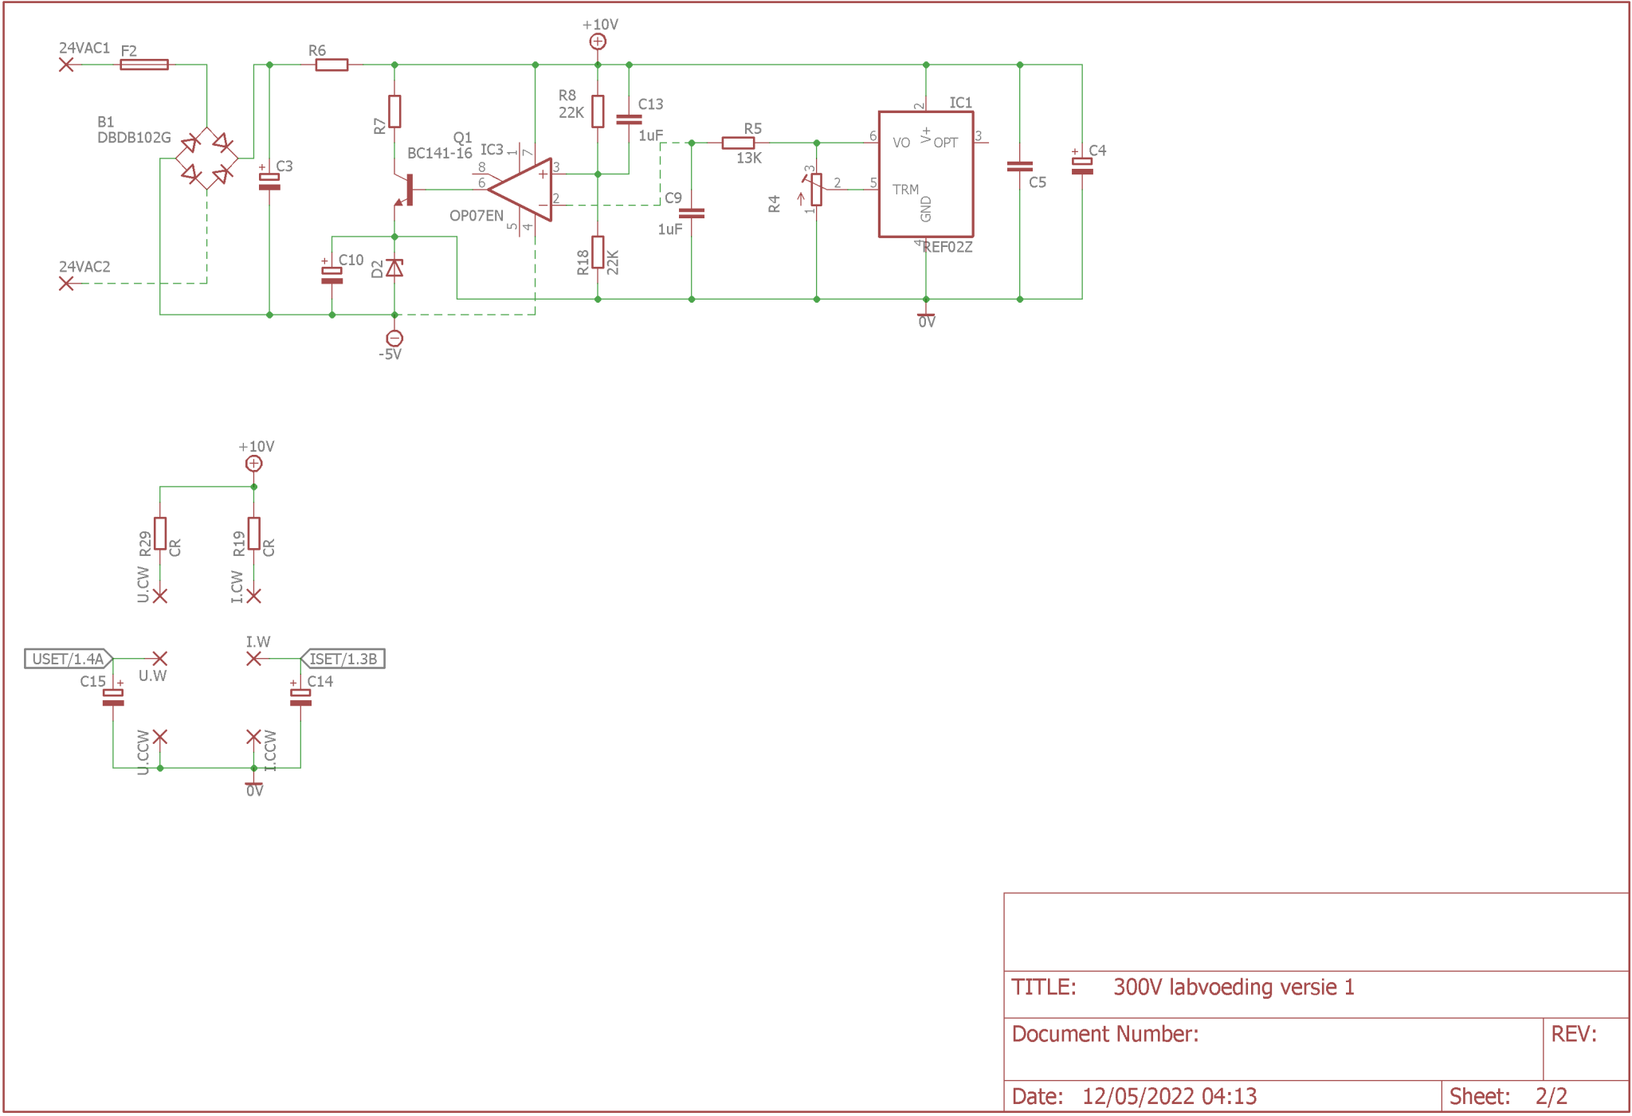Viewport: 1632px width, 1116px height.
Task: Select the vertical resistor R7
Action: point(394,112)
